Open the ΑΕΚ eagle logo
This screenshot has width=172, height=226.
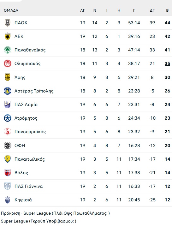pos(8,36)
